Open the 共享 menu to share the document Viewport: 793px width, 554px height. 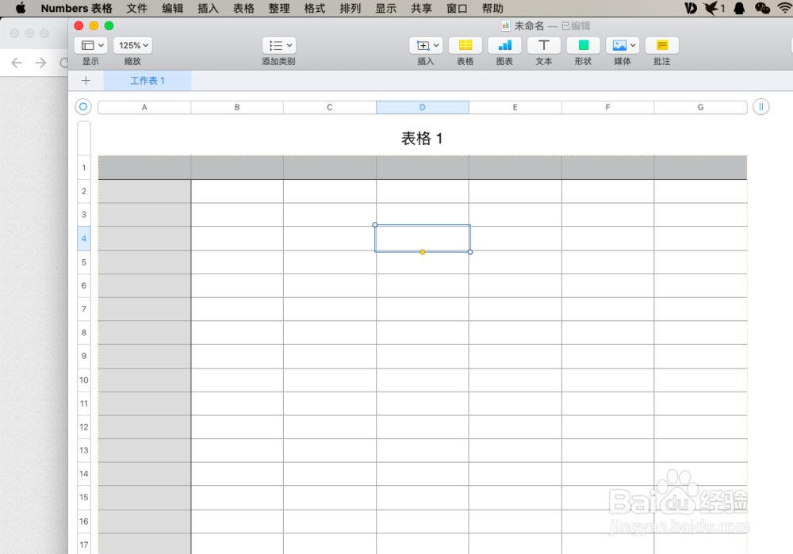click(x=420, y=9)
